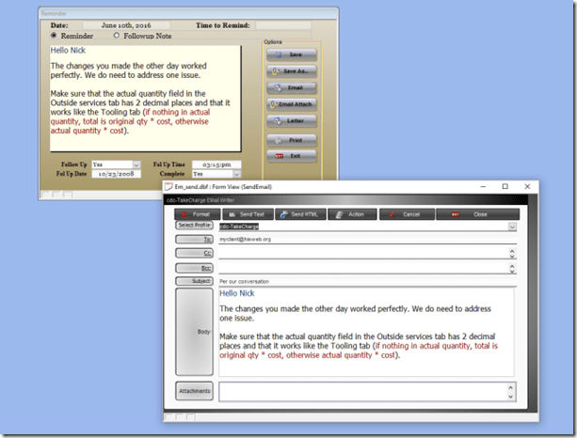The height and width of the screenshot is (438, 577).
Task: Click the Select Profile button
Action: (x=194, y=226)
